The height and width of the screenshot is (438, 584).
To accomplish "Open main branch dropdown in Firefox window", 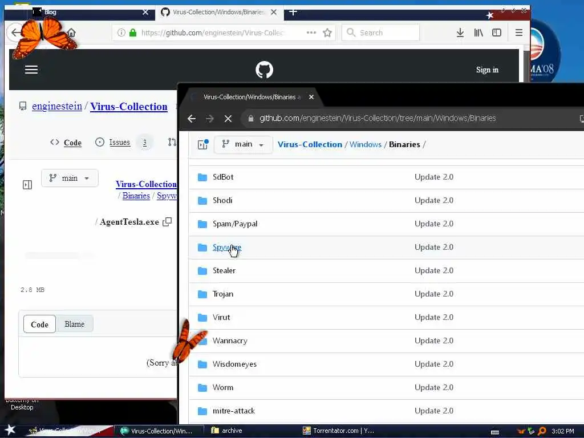I will [70, 178].
